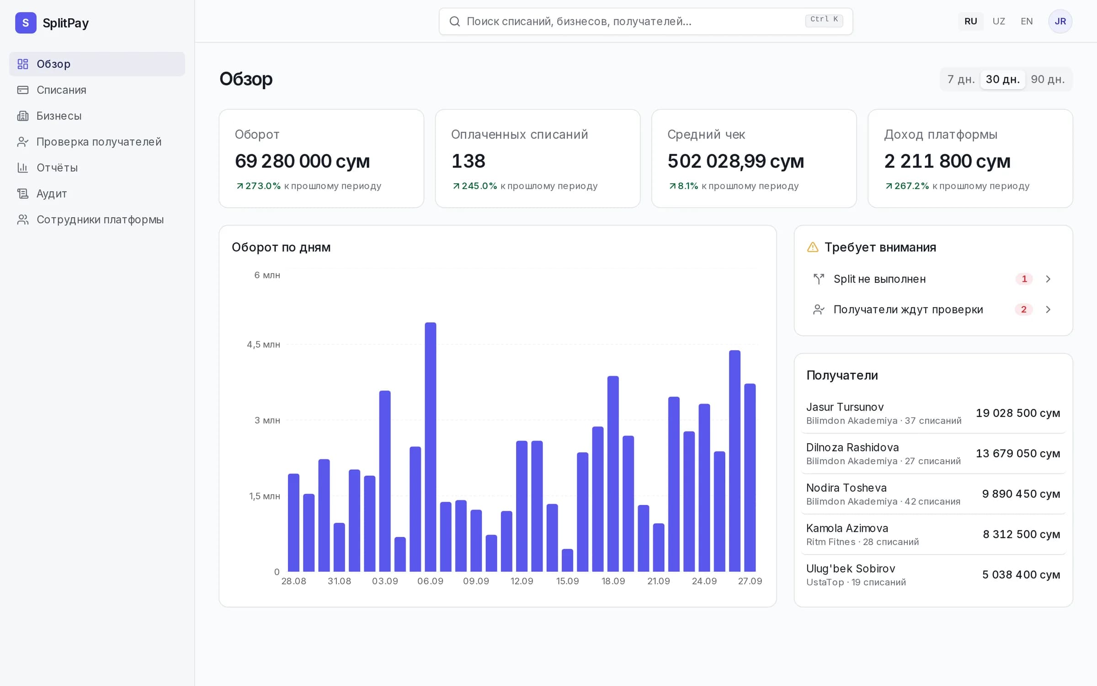Screen dimensions: 1097x686
Task: Open Получатели ждут проверки alert
Action: [933, 310]
